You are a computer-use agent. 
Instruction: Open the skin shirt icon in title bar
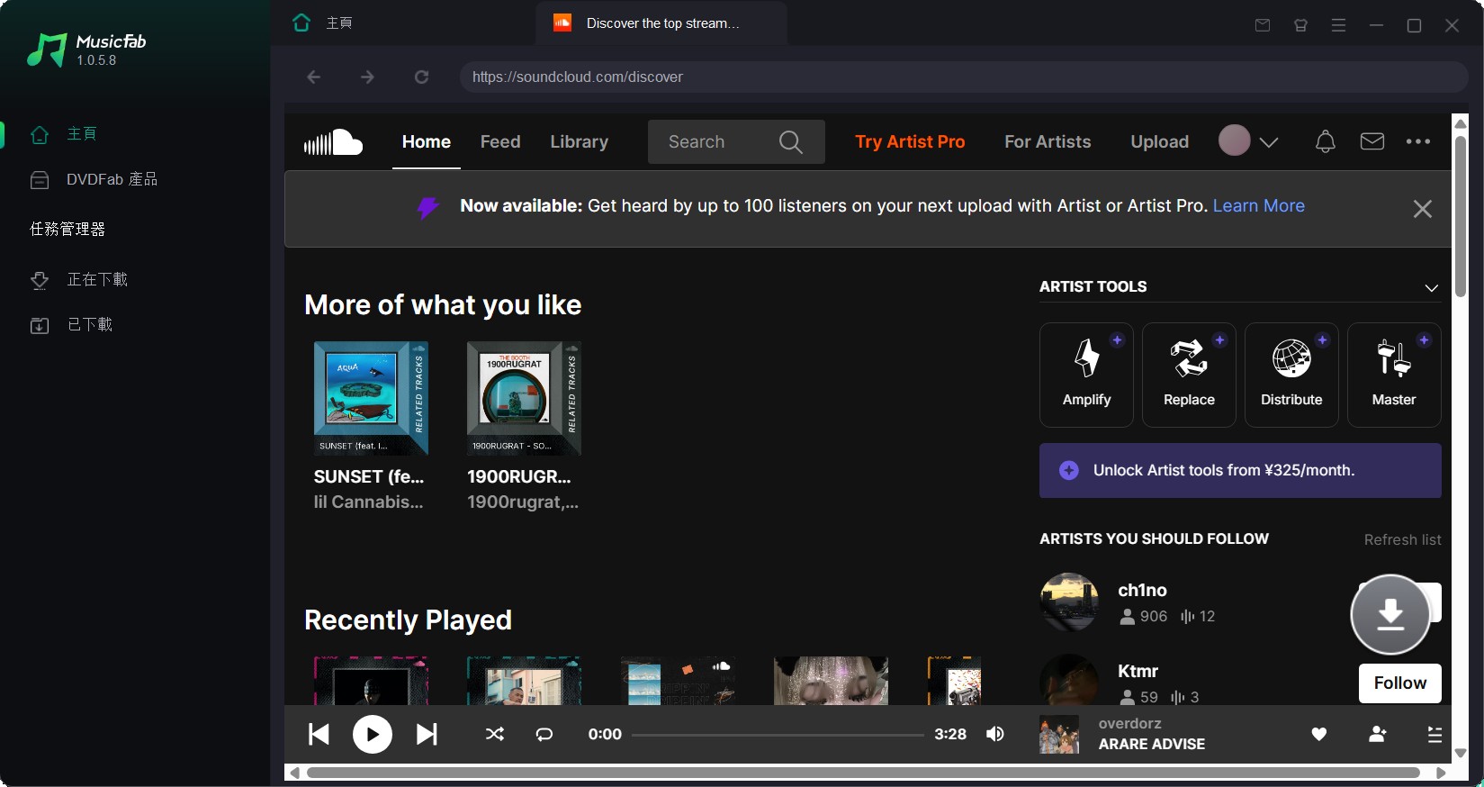(1300, 25)
